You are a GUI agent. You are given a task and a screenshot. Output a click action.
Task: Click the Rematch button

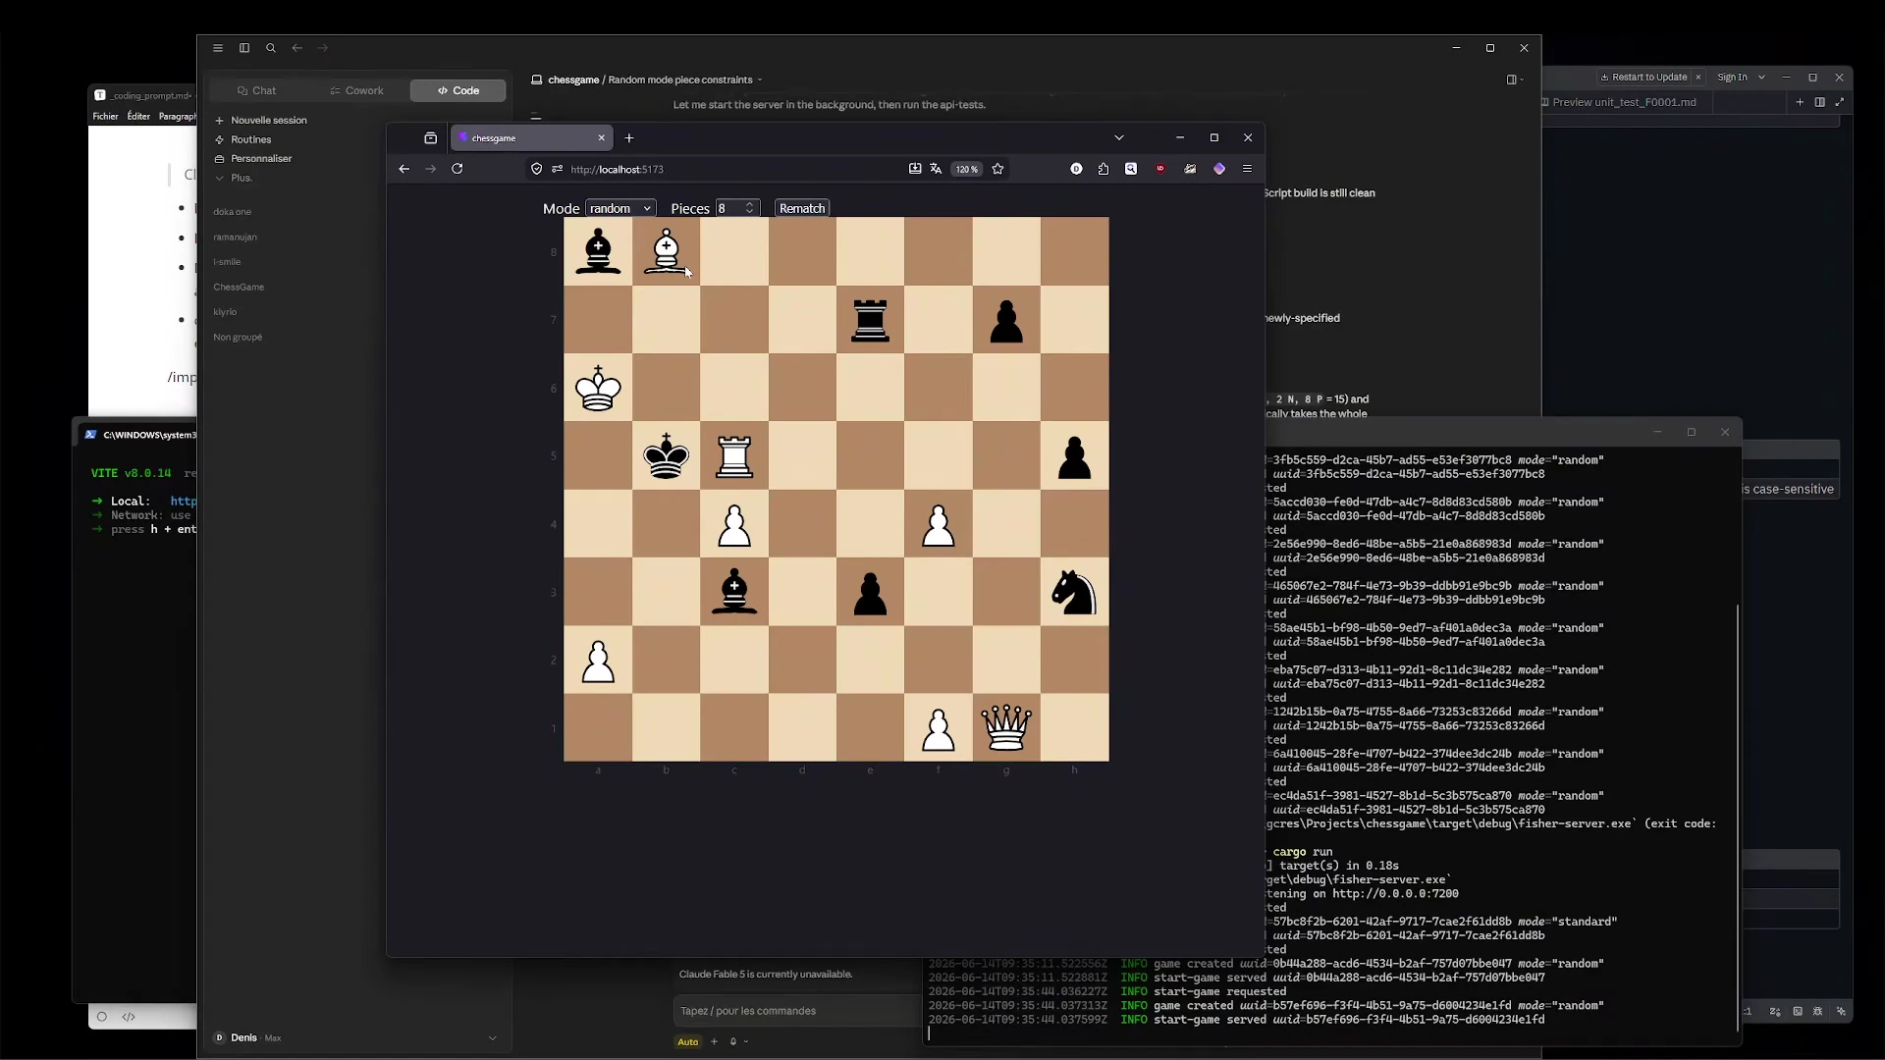[802, 209]
